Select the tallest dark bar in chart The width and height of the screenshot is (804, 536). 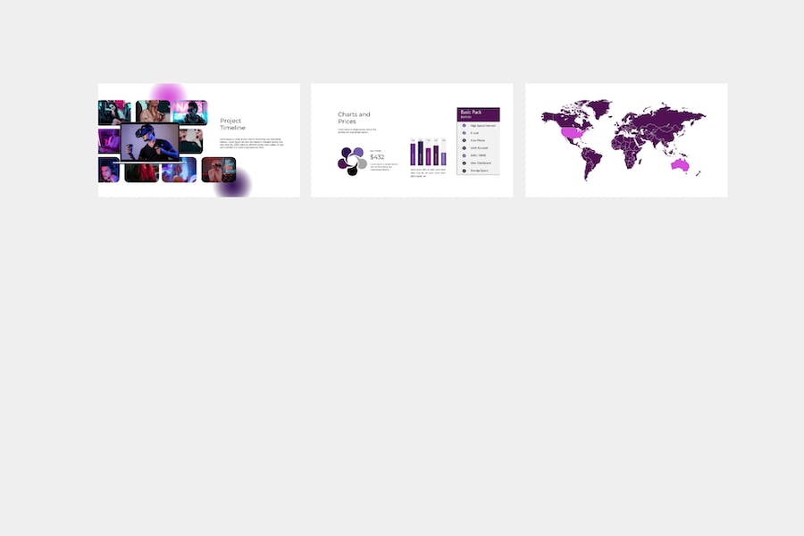(421, 154)
